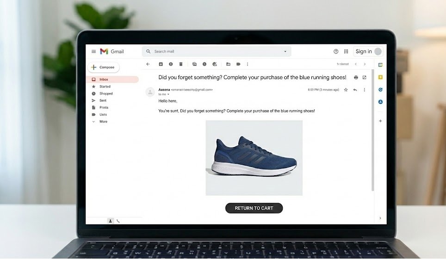Viewport: 446px width, 260px height.
Task: Click the Compose button
Action: (104, 68)
